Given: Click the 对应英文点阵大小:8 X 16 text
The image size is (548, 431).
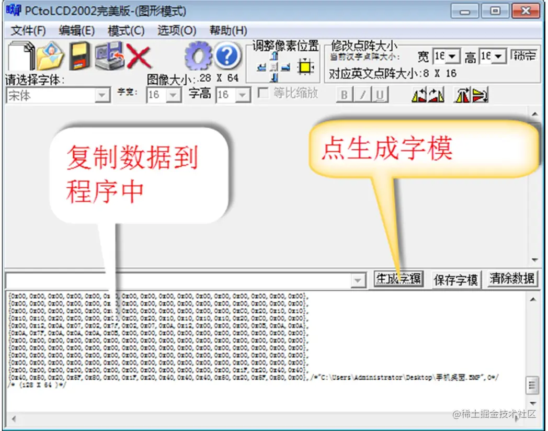Looking at the screenshot, I should click(393, 74).
